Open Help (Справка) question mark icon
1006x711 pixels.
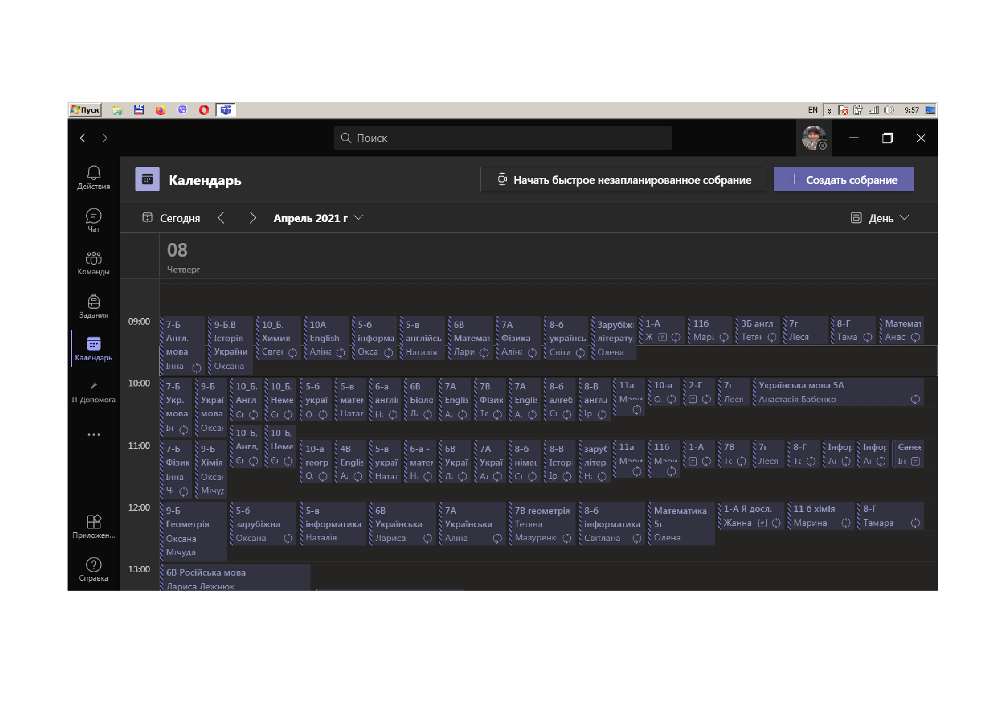(93, 568)
